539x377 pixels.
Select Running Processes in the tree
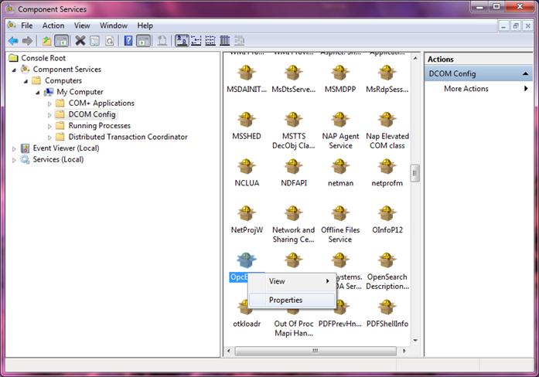[99, 126]
